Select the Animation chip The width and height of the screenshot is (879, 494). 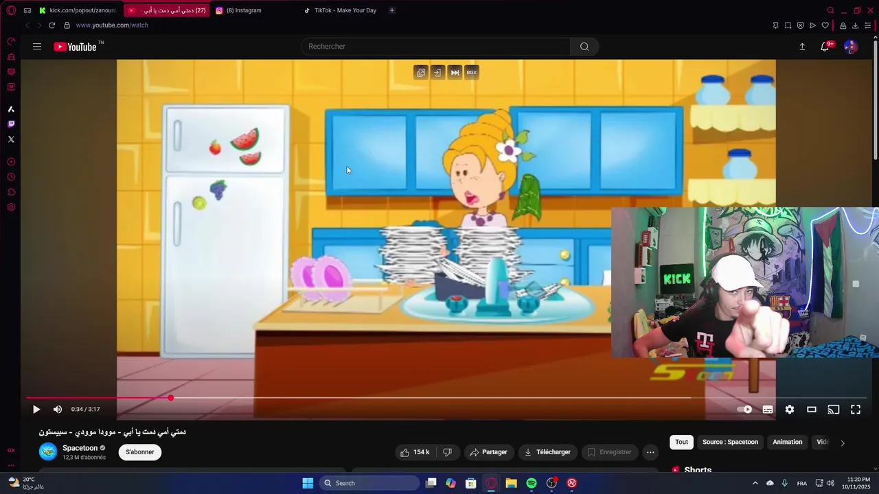click(x=788, y=443)
